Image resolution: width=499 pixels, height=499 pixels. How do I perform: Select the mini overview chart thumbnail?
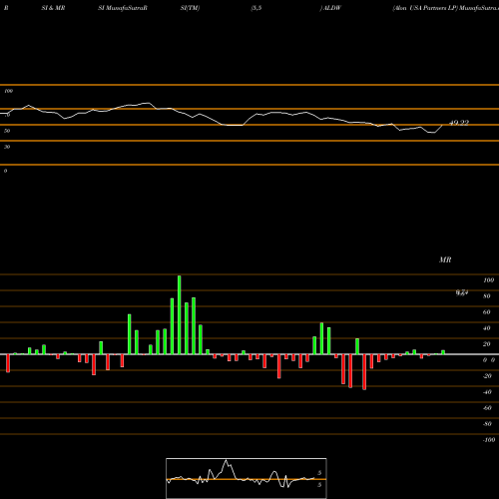click(x=247, y=478)
